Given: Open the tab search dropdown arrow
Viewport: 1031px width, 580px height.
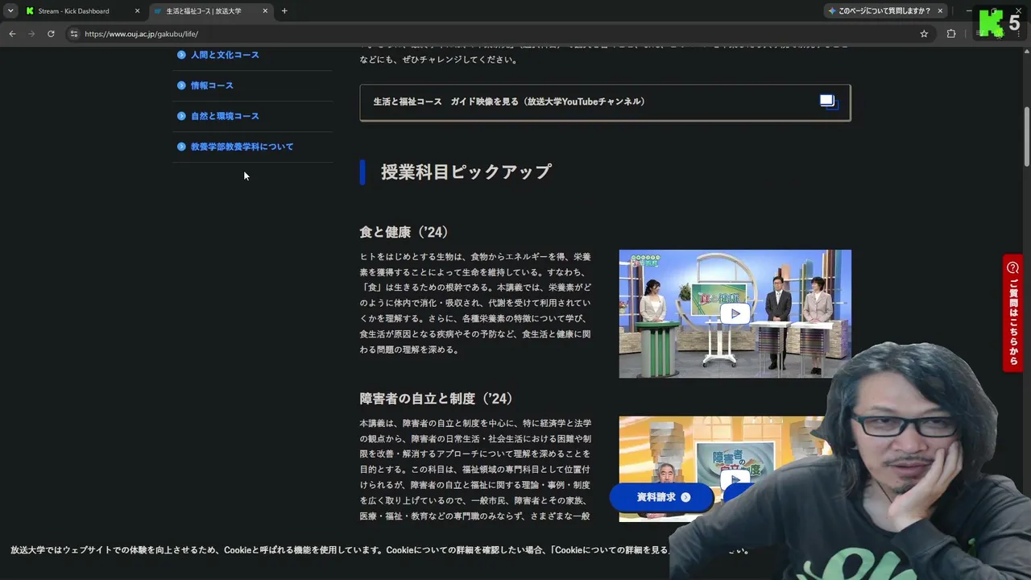Looking at the screenshot, I should [x=10, y=11].
